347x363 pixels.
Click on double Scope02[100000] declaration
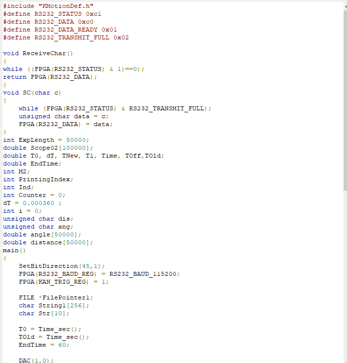pyautogui.click(x=47, y=148)
